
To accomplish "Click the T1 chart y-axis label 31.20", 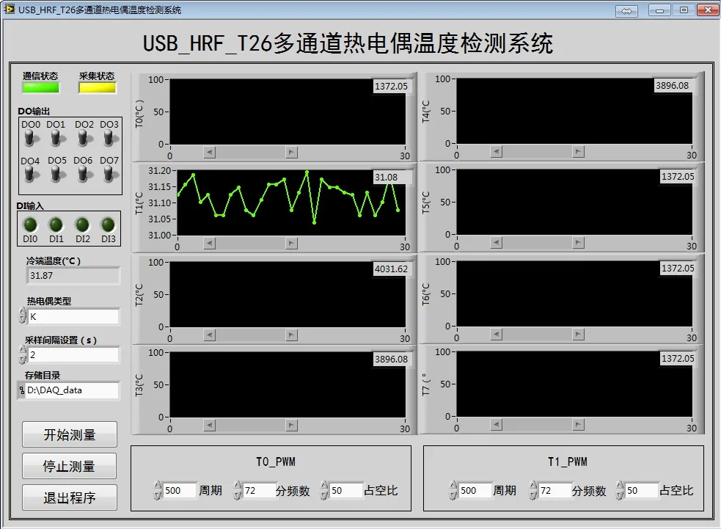I will [x=159, y=171].
